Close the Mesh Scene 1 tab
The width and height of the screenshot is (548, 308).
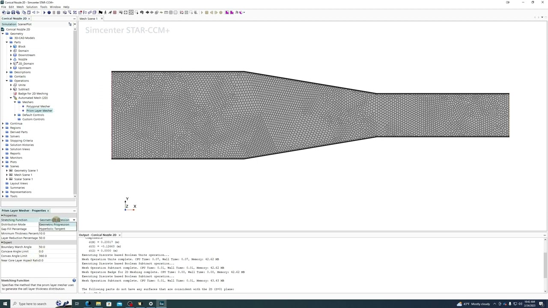[x=101, y=18]
